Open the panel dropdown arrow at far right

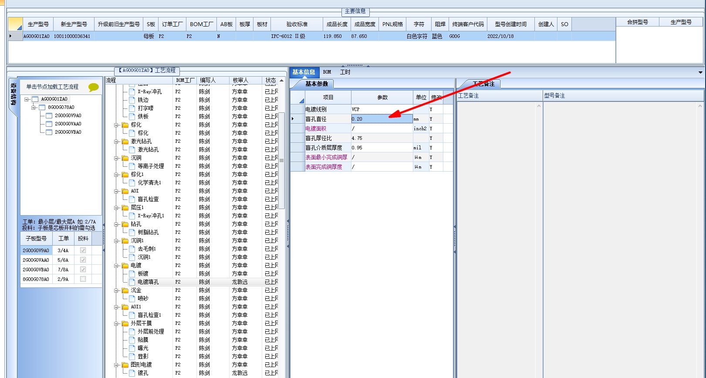click(700, 72)
